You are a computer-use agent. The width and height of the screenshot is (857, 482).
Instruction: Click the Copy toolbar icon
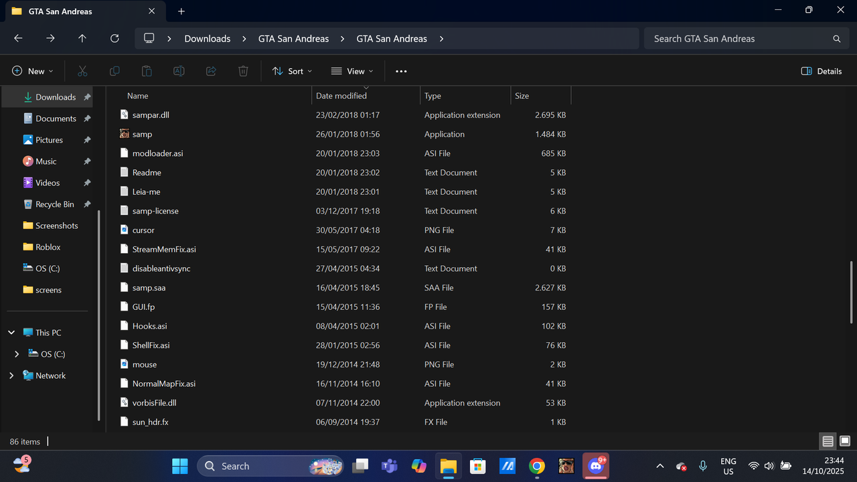click(x=114, y=71)
